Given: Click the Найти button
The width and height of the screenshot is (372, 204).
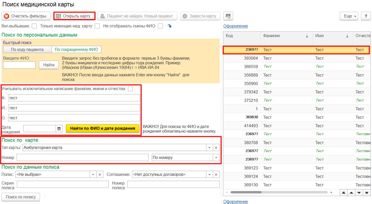Looking at the screenshot, I should [49, 65].
